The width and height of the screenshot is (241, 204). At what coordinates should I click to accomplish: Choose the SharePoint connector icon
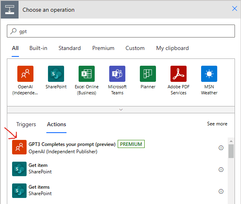[x=56, y=74]
